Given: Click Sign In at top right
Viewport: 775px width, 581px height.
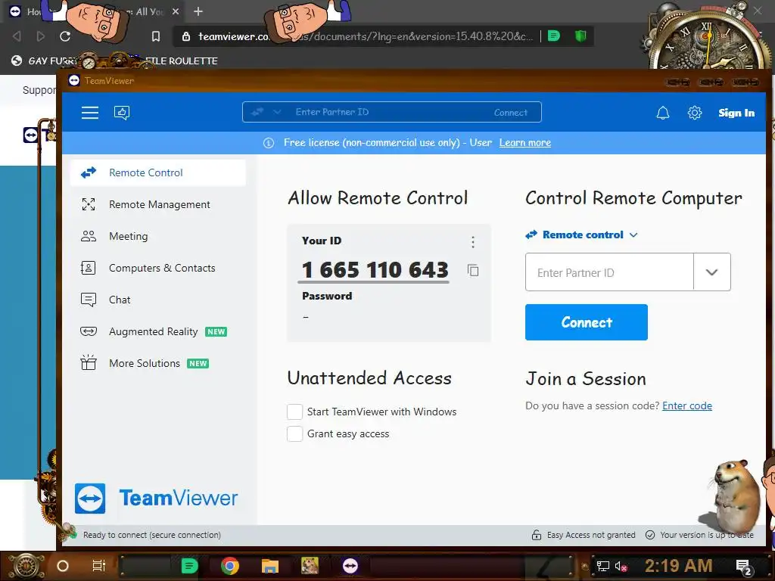Looking at the screenshot, I should click(x=736, y=113).
